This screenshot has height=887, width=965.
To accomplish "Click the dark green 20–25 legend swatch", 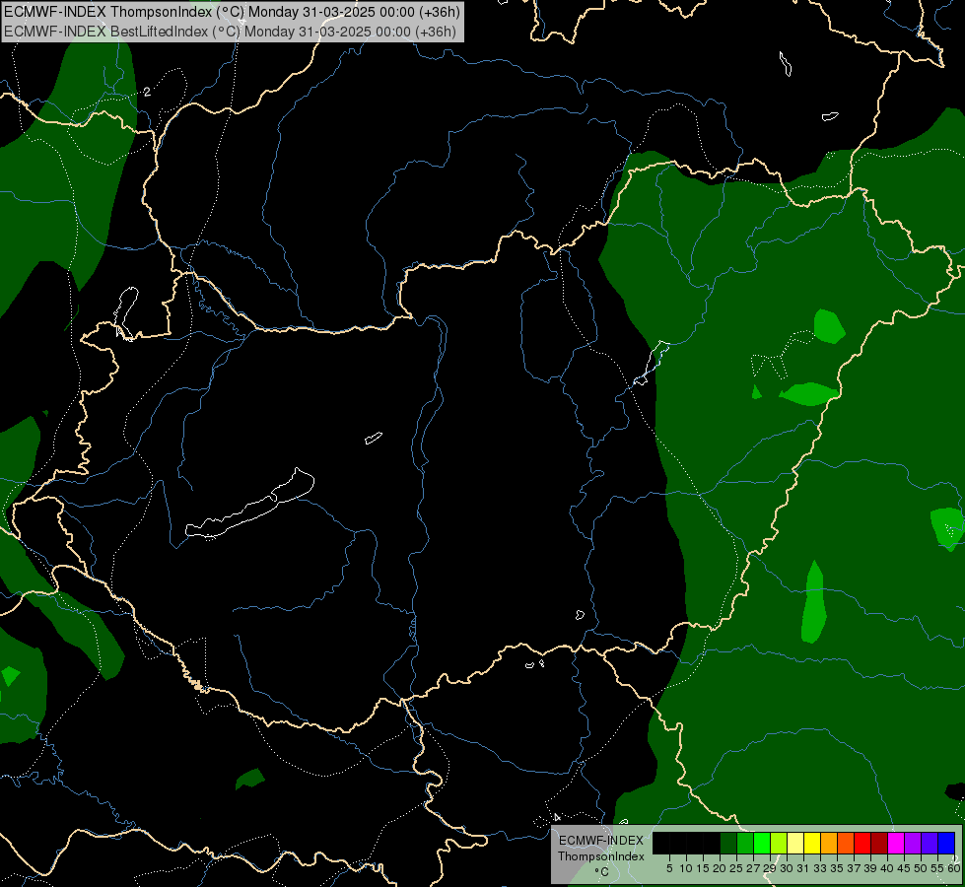I will pyautogui.click(x=728, y=843).
